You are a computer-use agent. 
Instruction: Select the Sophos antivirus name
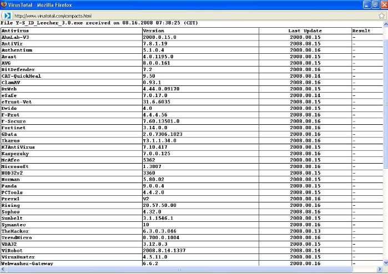pyautogui.click(x=11, y=212)
